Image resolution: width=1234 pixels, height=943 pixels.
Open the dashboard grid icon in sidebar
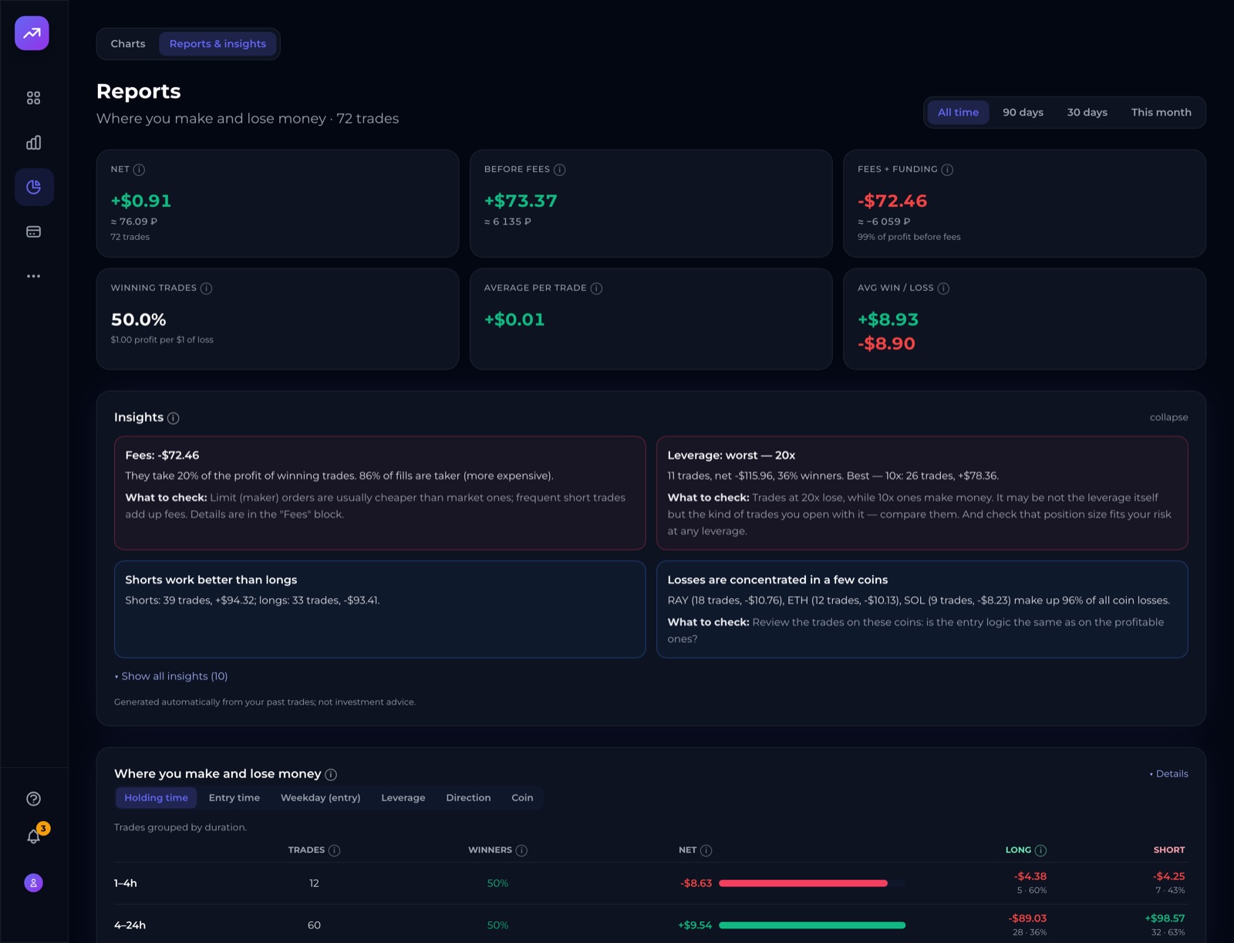click(33, 98)
